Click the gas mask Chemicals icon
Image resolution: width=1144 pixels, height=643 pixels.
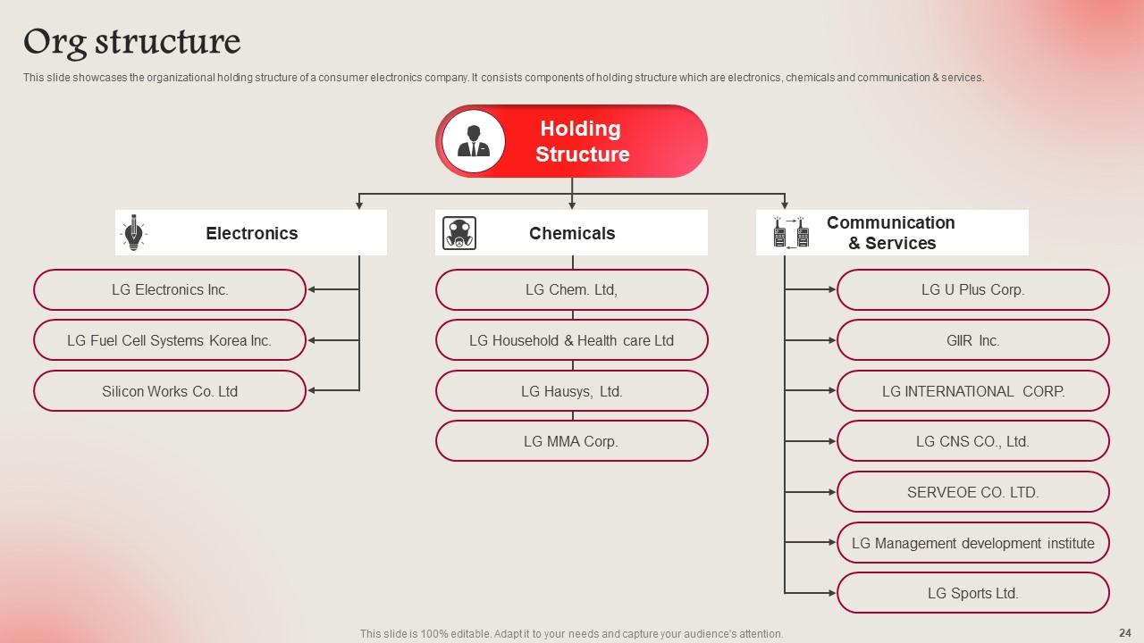click(459, 233)
